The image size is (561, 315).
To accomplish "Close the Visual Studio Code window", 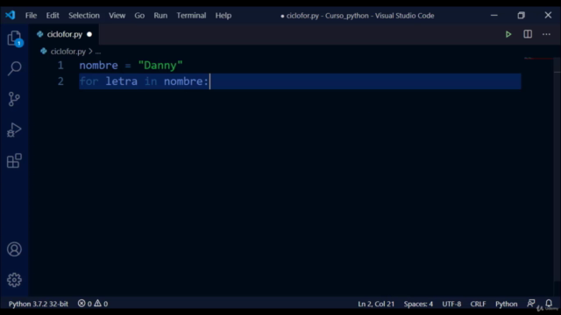I will (548, 16).
